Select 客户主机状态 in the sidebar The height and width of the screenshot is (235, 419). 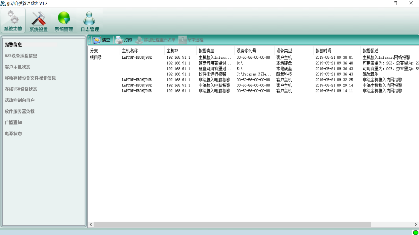(x=18, y=67)
